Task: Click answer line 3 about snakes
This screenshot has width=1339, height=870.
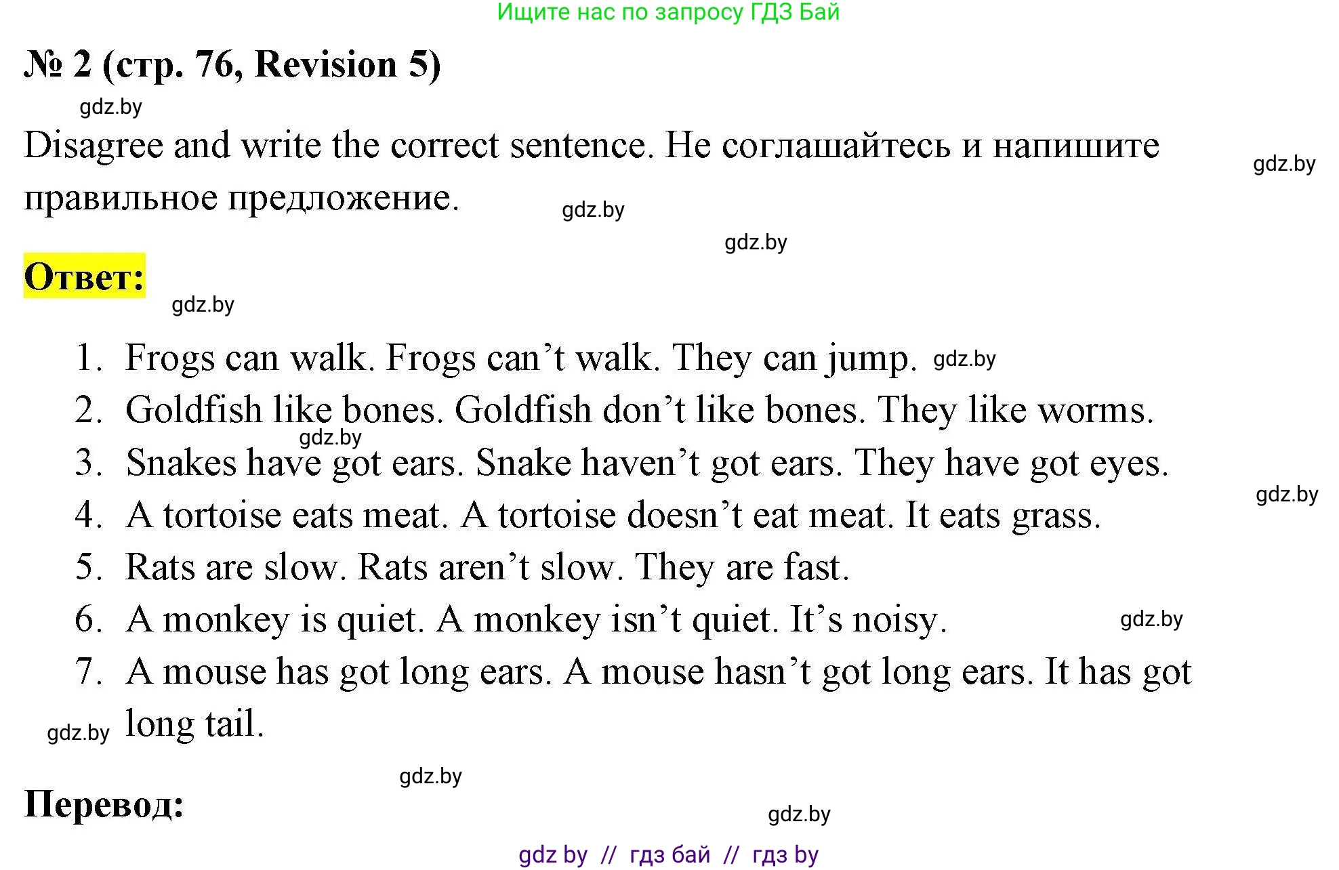Action: 647,463
